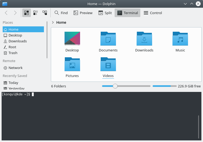Click the Dolphin window icon in titlebar
The height and width of the screenshot is (142, 203).
(5, 4)
